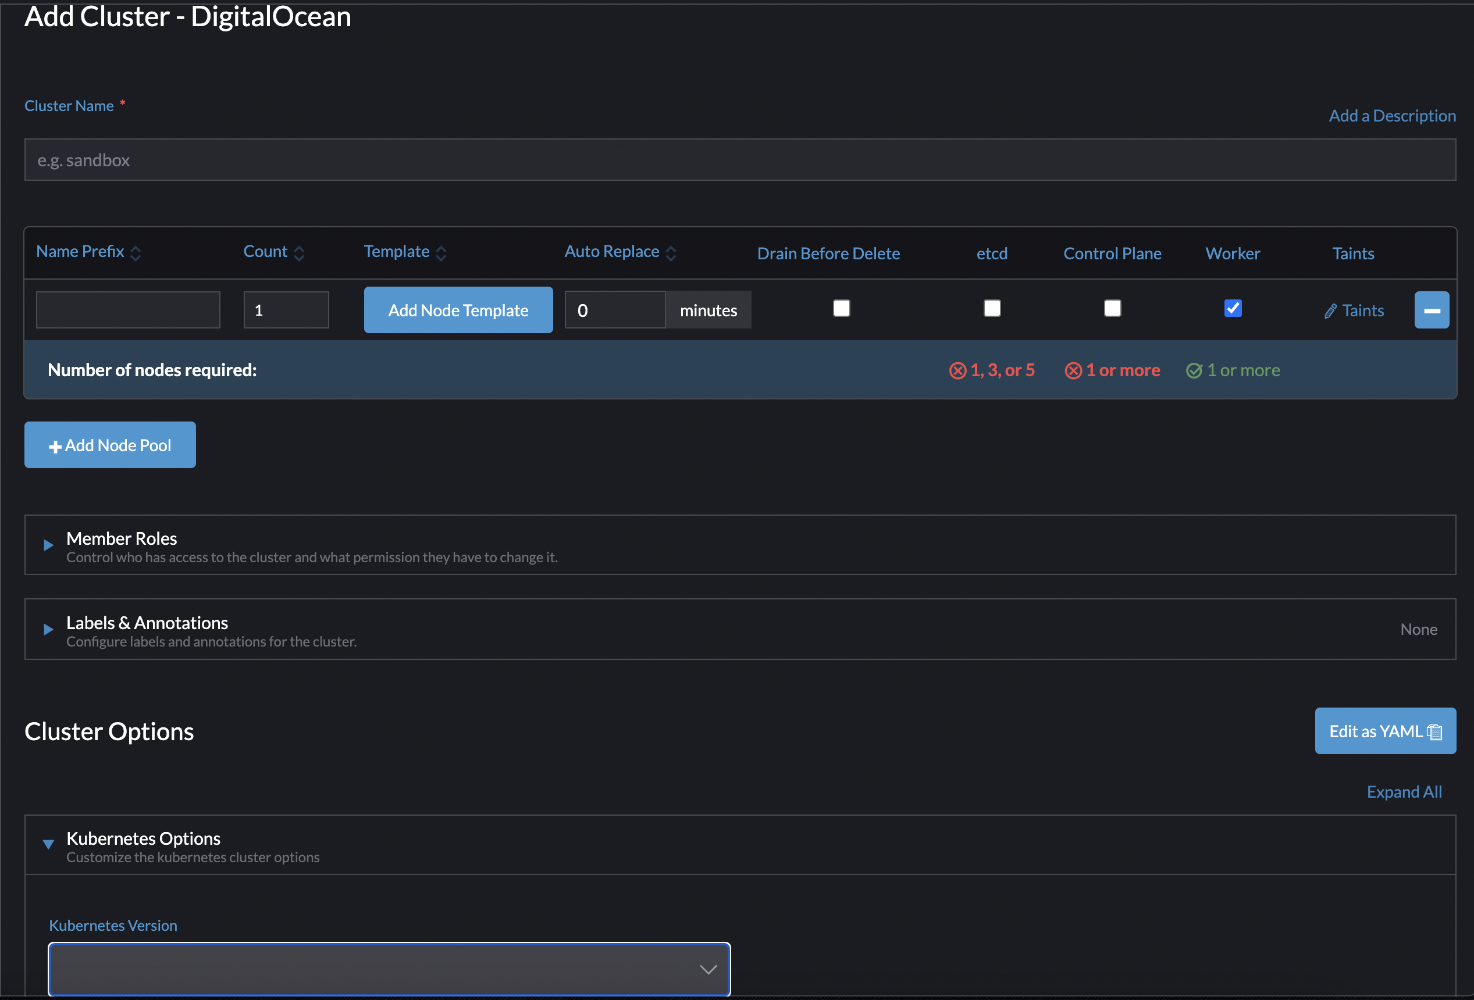Click the plus icon on Add Node Pool

pyautogui.click(x=55, y=445)
